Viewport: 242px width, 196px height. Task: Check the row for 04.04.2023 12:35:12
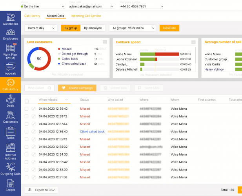27,139
